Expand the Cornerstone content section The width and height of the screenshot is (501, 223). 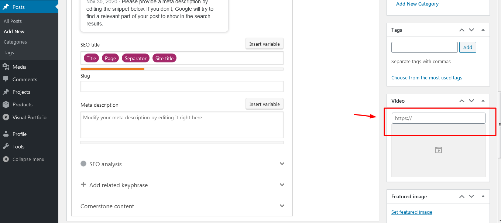point(282,206)
